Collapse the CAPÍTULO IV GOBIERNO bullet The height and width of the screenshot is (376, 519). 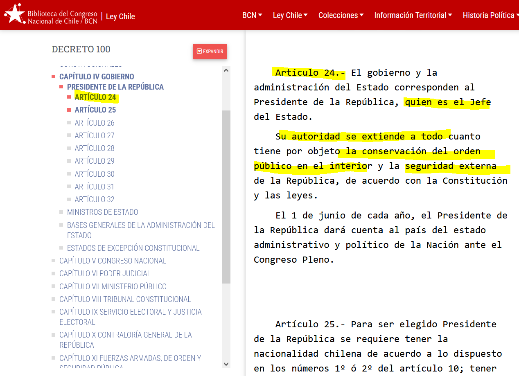[x=54, y=77]
